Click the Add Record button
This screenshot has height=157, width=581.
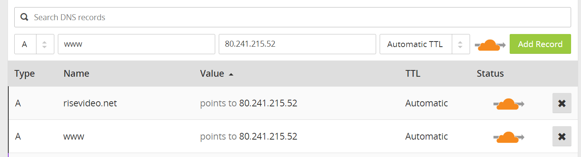540,44
